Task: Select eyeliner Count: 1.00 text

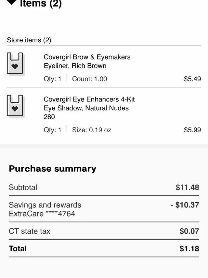Action: click(x=89, y=79)
